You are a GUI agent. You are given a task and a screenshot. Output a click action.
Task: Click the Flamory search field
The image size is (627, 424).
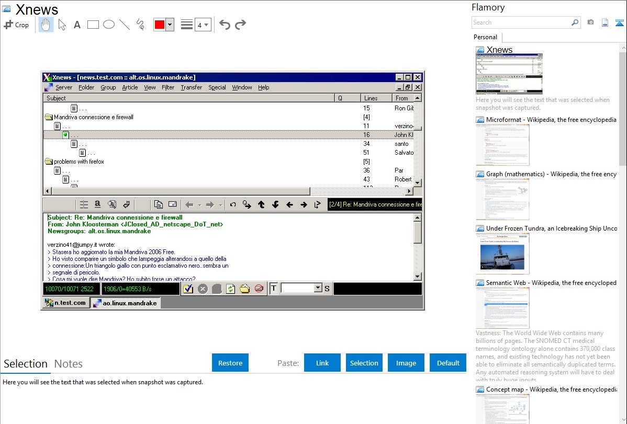(521, 22)
